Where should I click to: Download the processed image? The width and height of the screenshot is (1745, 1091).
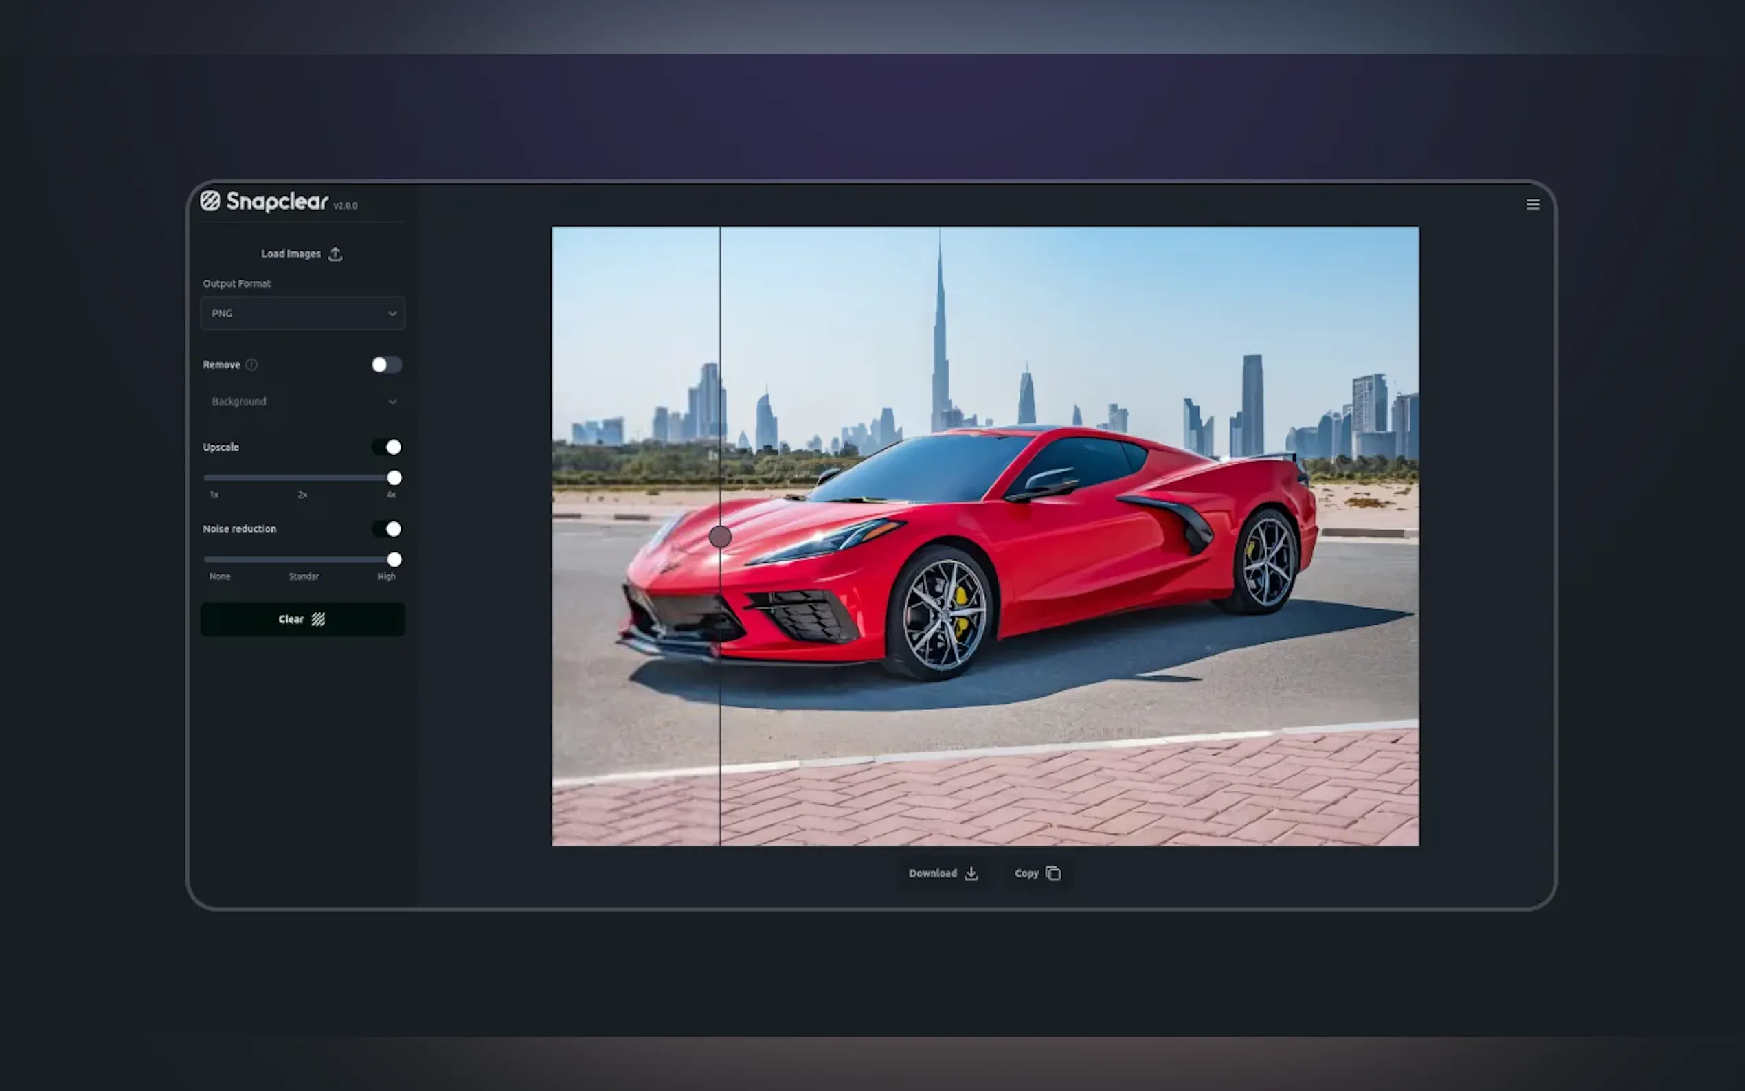click(942, 873)
